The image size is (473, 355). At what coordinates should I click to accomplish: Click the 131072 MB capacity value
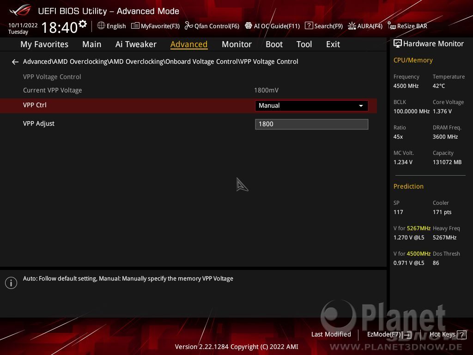click(447, 162)
